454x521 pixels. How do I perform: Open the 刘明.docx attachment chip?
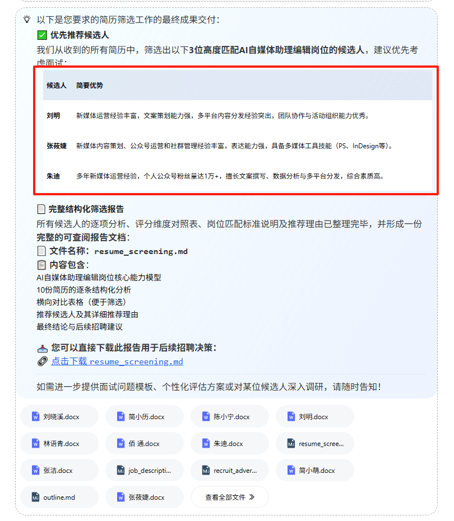314,417
